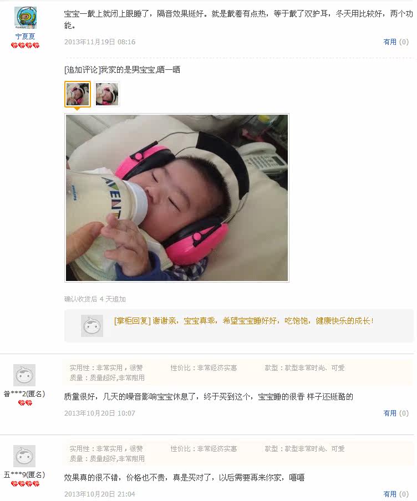Image resolution: width=417 pixels, height=501 pixels.
Task: Click the anonymous 2 user avatar
Action: click(24, 375)
